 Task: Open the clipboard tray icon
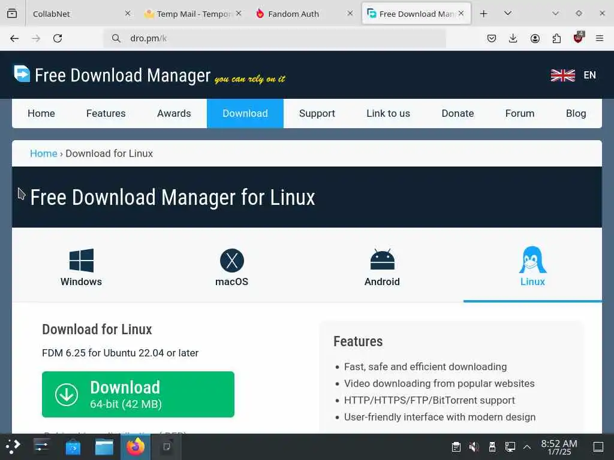coord(456,447)
